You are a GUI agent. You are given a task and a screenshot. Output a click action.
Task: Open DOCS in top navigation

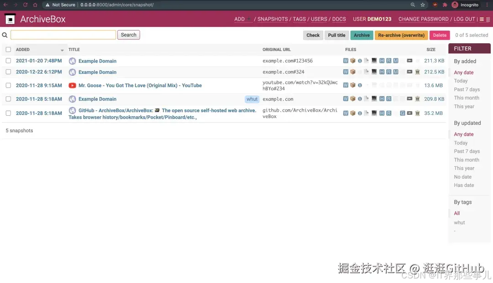(339, 19)
